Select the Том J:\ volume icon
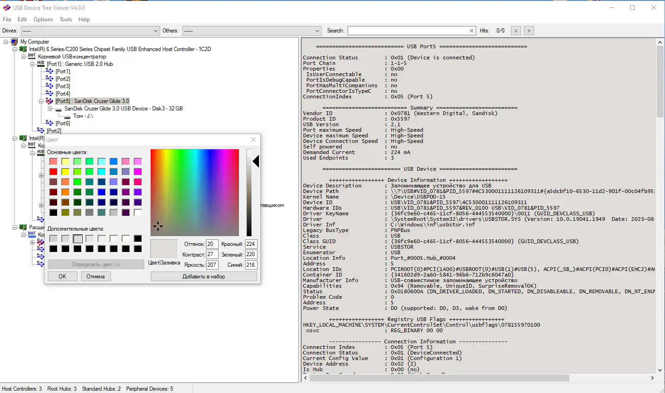665x393 pixels. pos(67,116)
